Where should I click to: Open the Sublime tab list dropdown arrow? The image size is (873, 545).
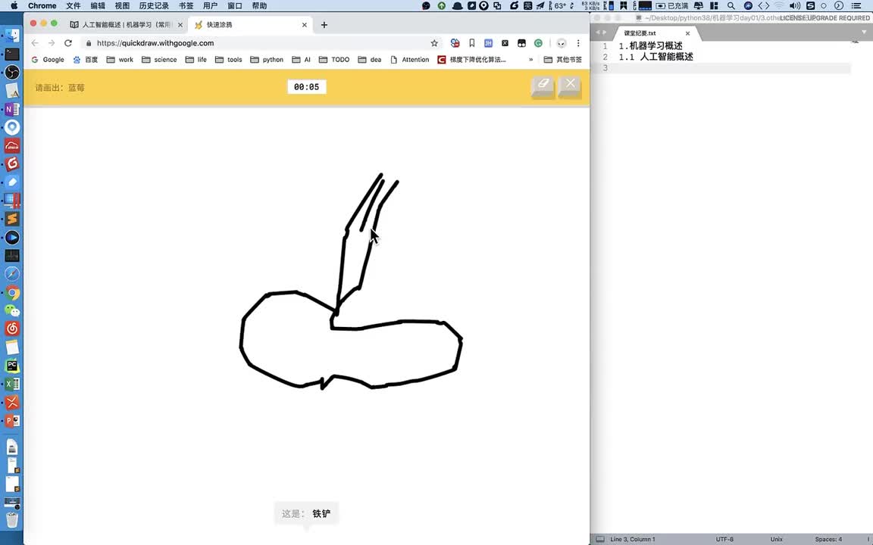click(x=865, y=33)
